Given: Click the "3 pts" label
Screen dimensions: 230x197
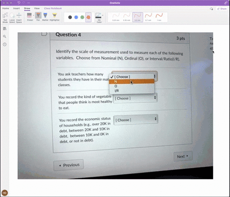Looking at the screenshot, I should [x=181, y=38].
